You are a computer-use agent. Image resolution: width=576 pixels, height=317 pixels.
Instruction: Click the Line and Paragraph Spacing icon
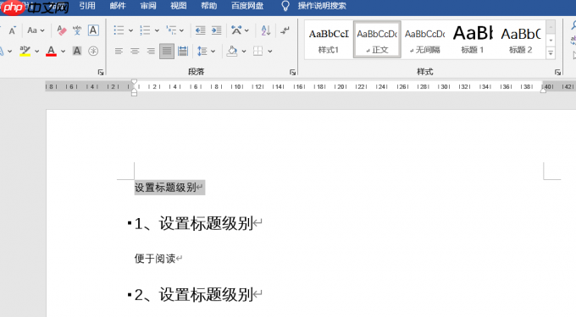coord(202,51)
